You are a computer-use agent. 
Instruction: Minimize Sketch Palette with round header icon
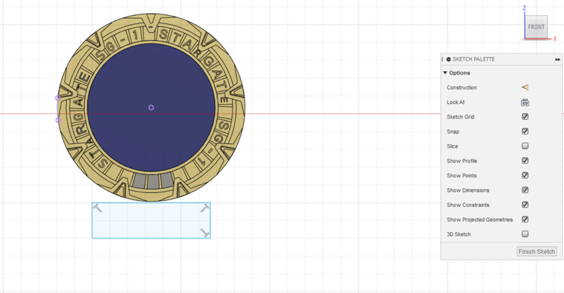tap(449, 59)
